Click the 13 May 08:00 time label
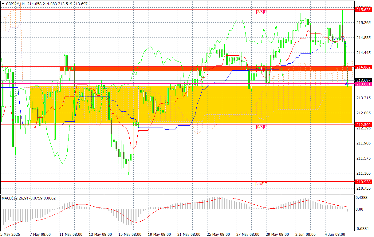 point(100,234)
